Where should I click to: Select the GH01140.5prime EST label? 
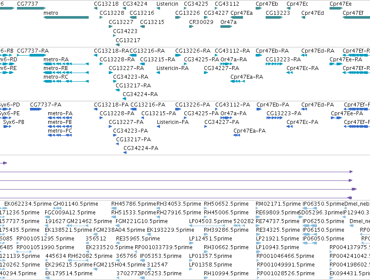click(76, 204)
